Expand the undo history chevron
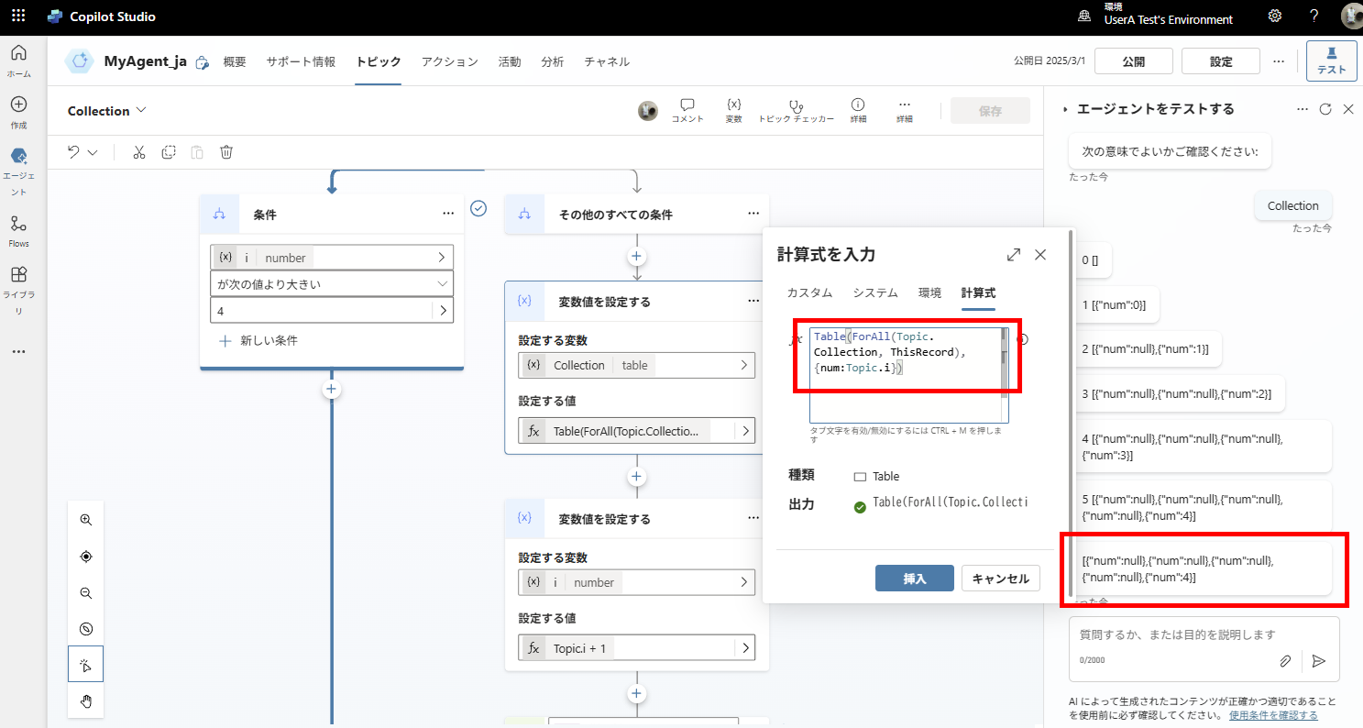The image size is (1363, 728). click(x=91, y=151)
